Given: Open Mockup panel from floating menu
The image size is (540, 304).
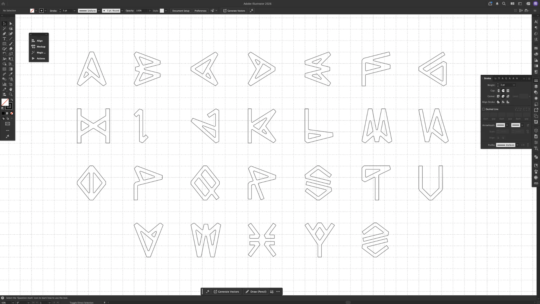Looking at the screenshot, I should point(39,47).
